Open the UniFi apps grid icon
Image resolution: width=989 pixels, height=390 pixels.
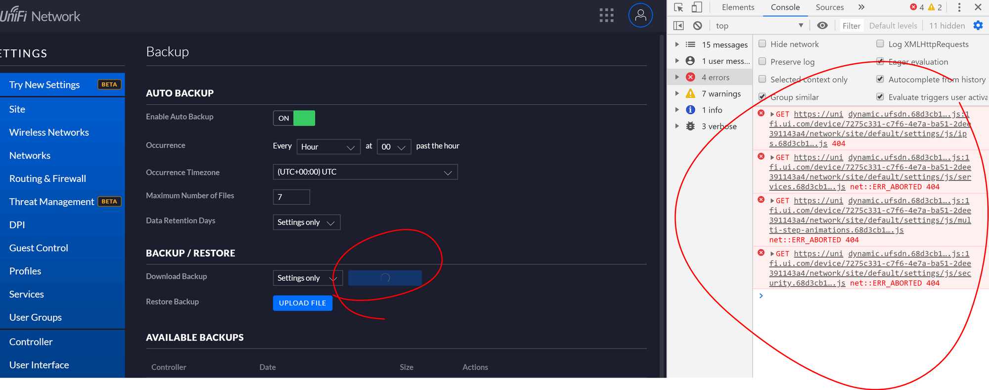[x=606, y=15]
